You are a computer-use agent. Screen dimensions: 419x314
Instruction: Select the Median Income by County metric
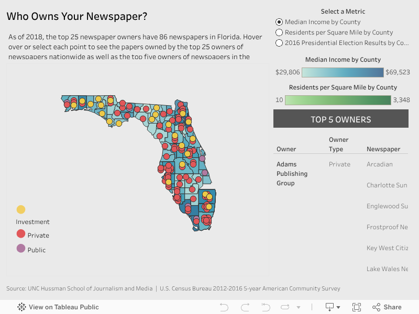279,22
